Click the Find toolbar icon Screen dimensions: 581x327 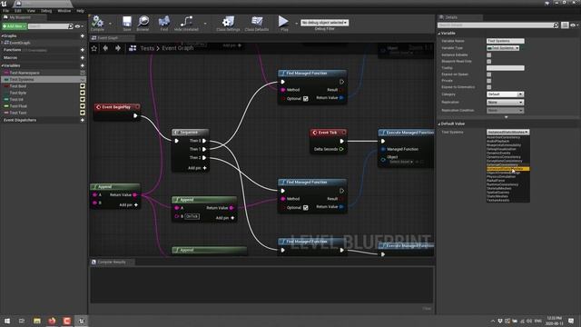coord(163,22)
